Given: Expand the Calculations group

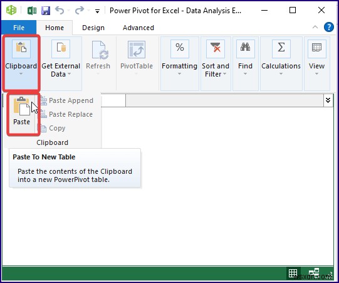Looking at the screenshot, I should click(x=281, y=63).
